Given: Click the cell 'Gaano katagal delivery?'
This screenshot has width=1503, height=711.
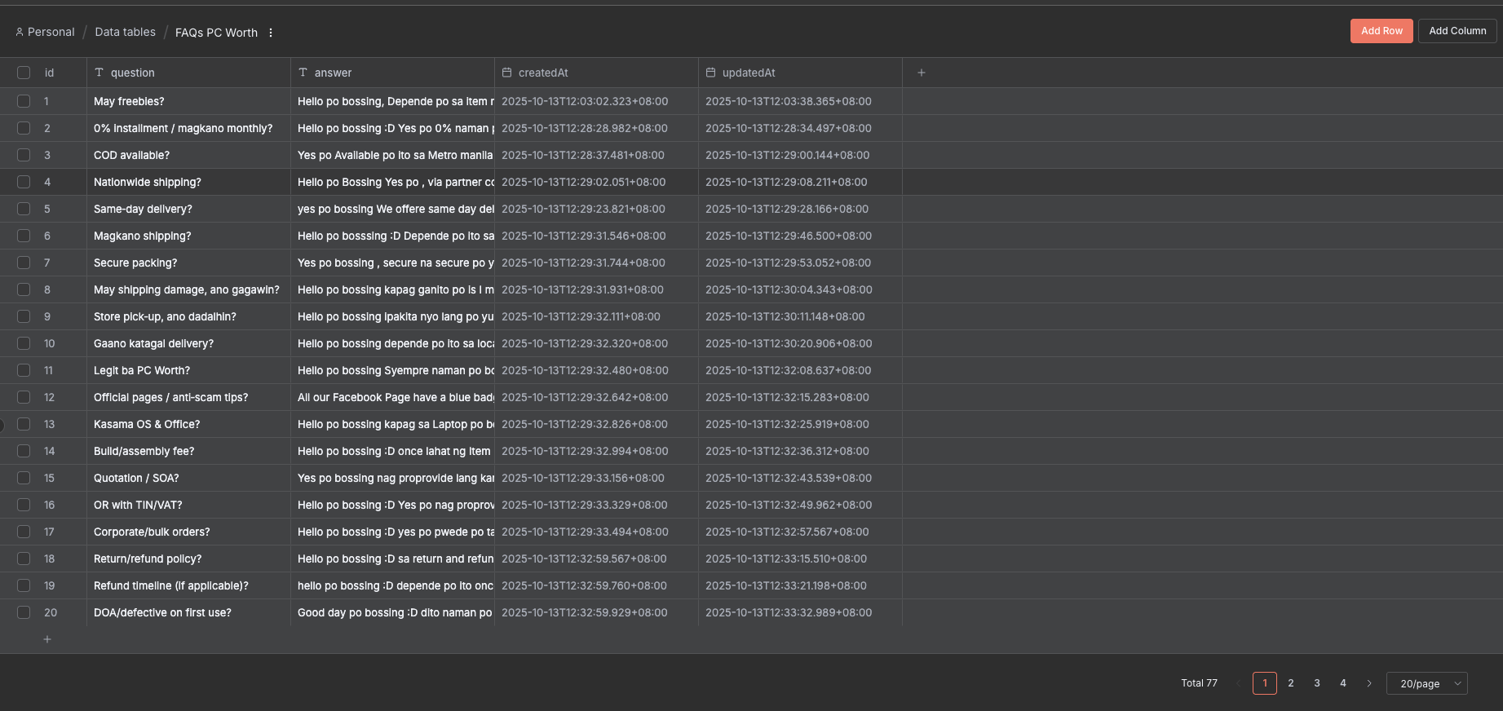Looking at the screenshot, I should [188, 343].
